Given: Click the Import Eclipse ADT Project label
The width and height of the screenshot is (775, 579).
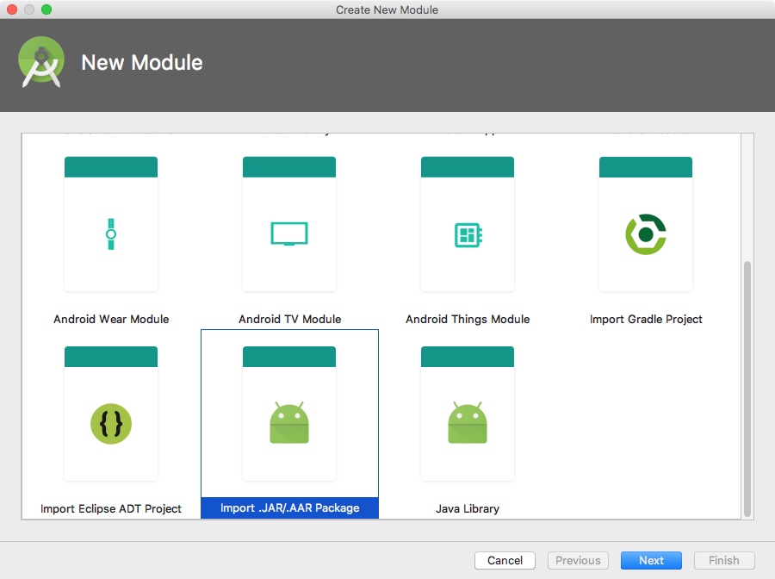Looking at the screenshot, I should click(111, 509).
